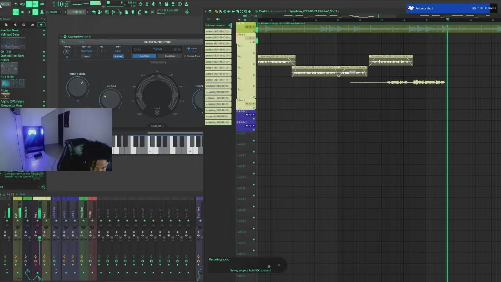This screenshot has height=282, width=501.
Task: Select the Delete tool in Playlist toolbar
Action: [225, 11]
